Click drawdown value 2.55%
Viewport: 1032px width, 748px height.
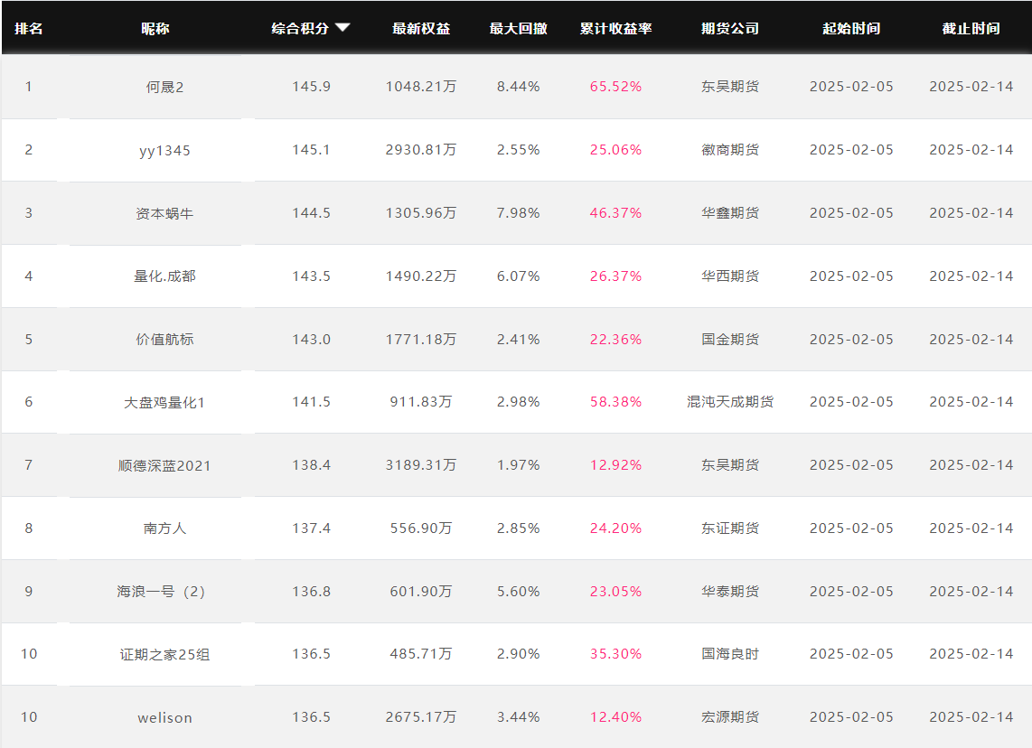pos(519,149)
